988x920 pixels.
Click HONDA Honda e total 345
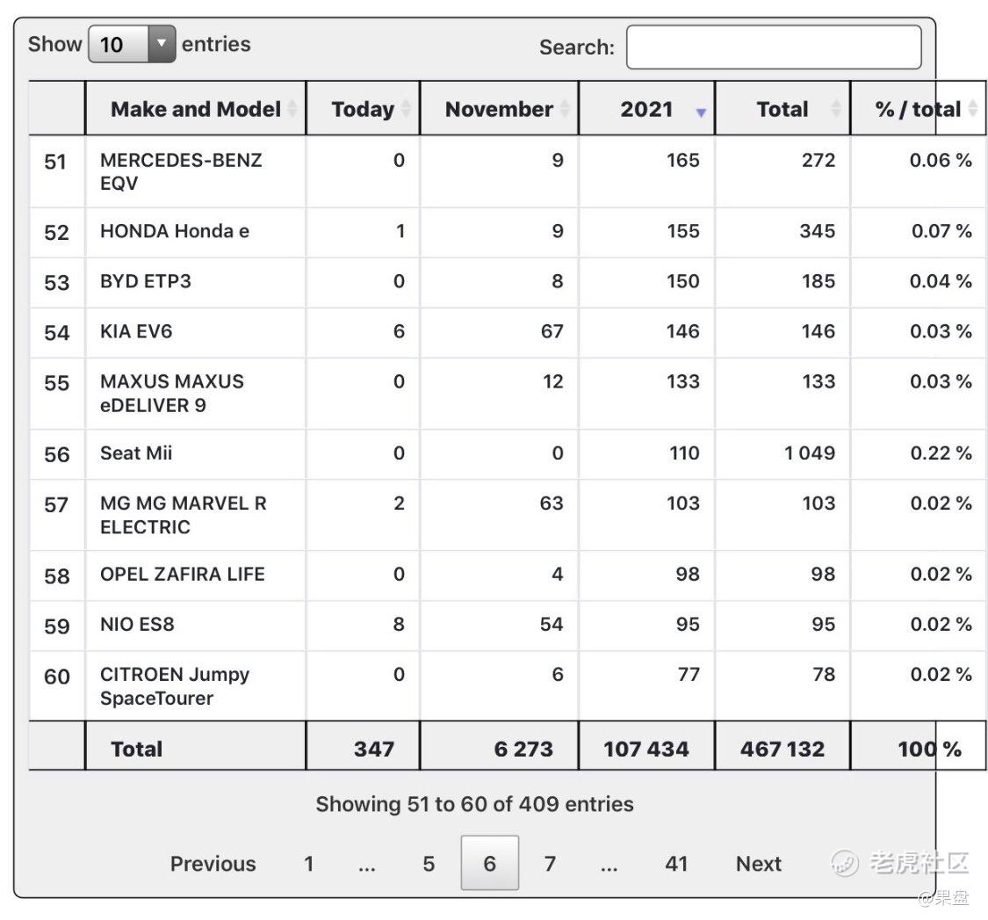(818, 231)
